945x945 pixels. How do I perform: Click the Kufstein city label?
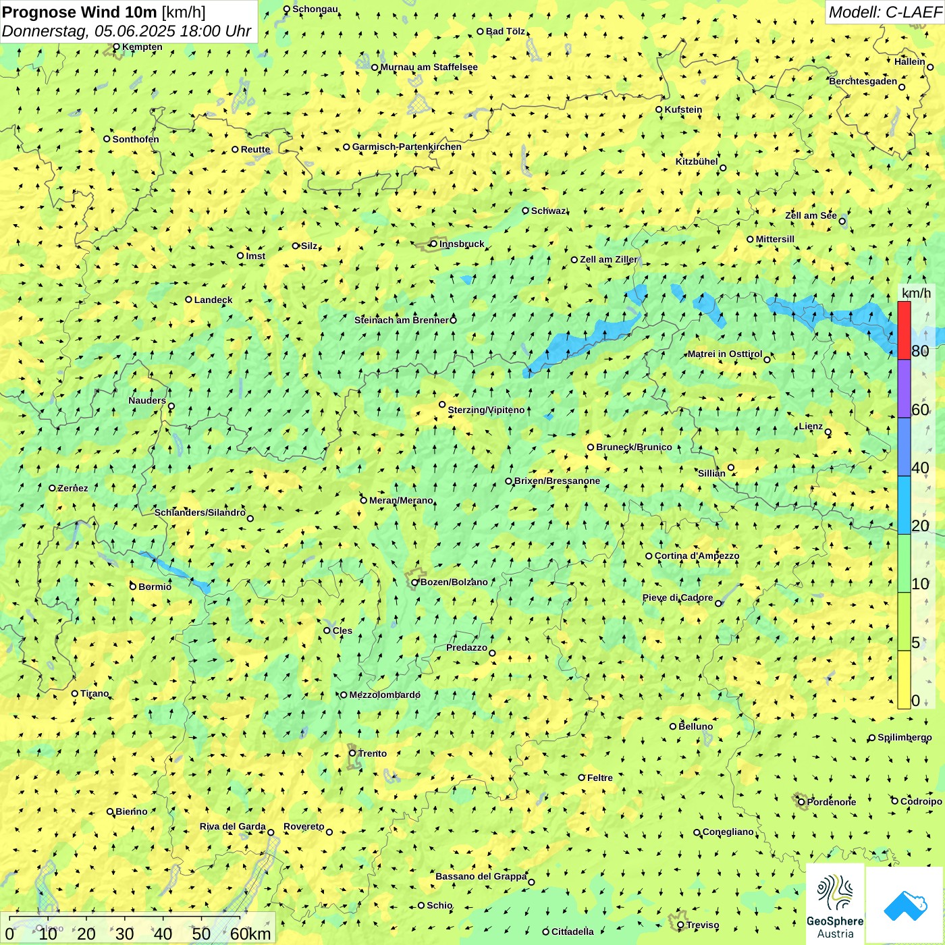pos(684,109)
